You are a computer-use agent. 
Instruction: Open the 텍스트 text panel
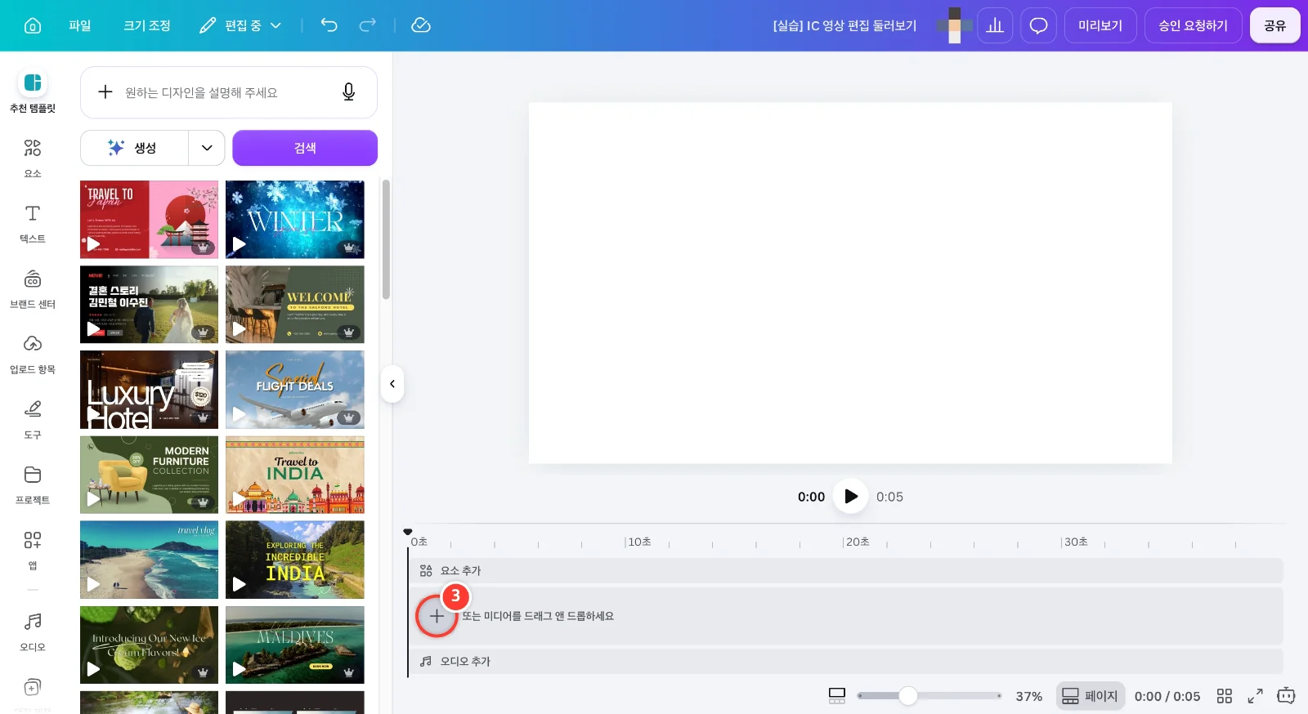coord(33,223)
